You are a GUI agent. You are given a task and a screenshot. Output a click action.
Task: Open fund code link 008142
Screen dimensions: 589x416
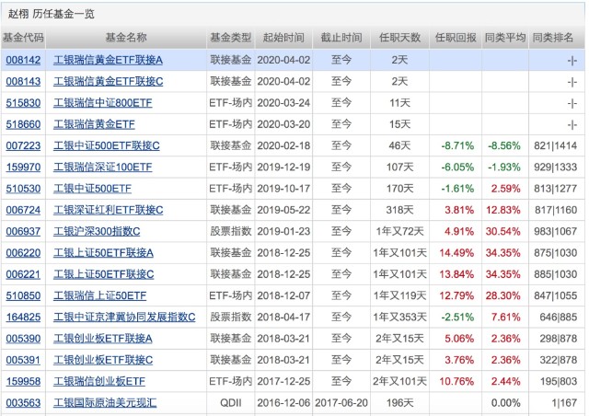tap(23, 60)
